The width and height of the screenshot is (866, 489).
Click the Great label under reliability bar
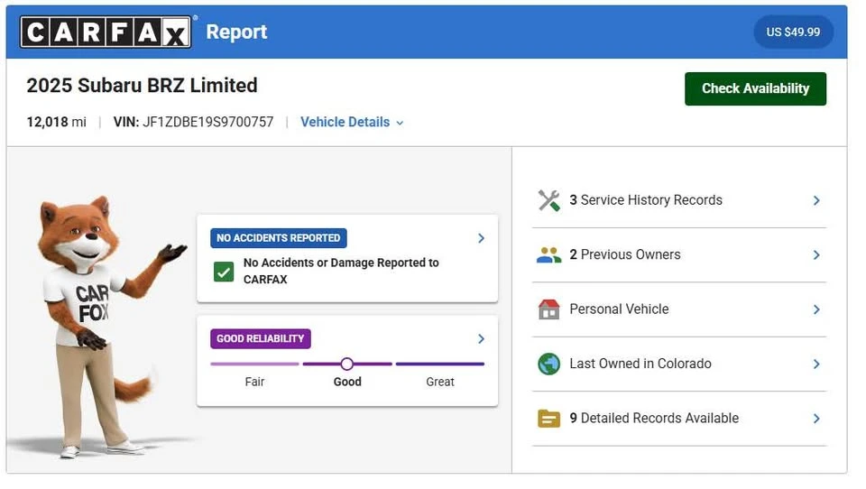point(440,382)
